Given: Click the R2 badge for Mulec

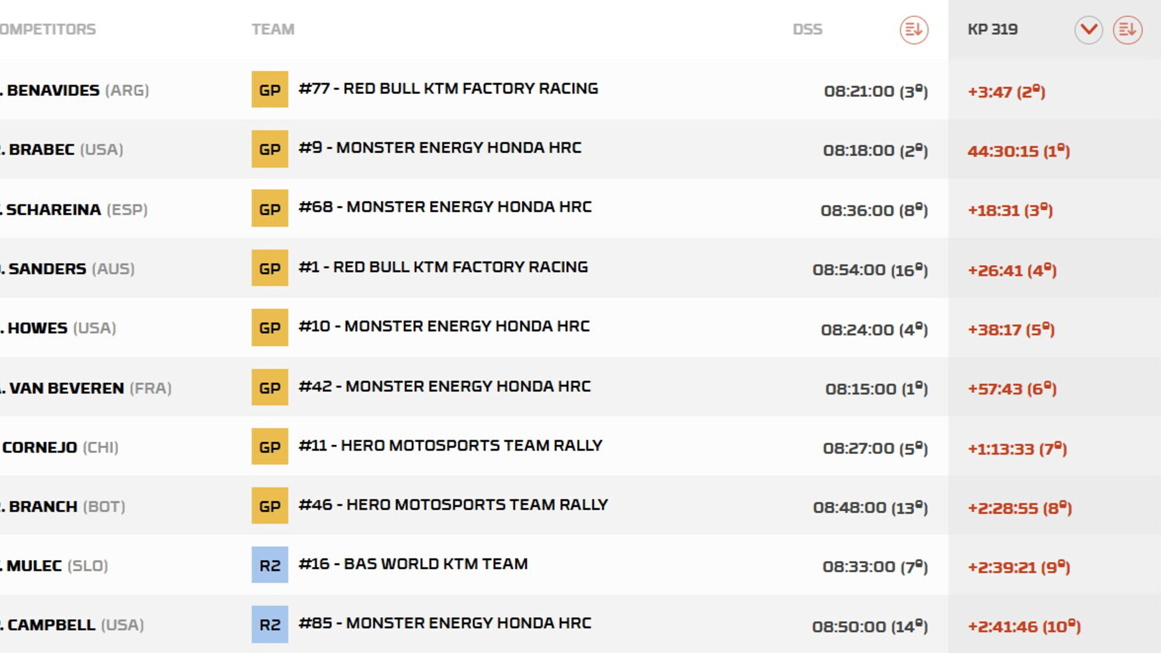Looking at the screenshot, I should click(x=269, y=565).
